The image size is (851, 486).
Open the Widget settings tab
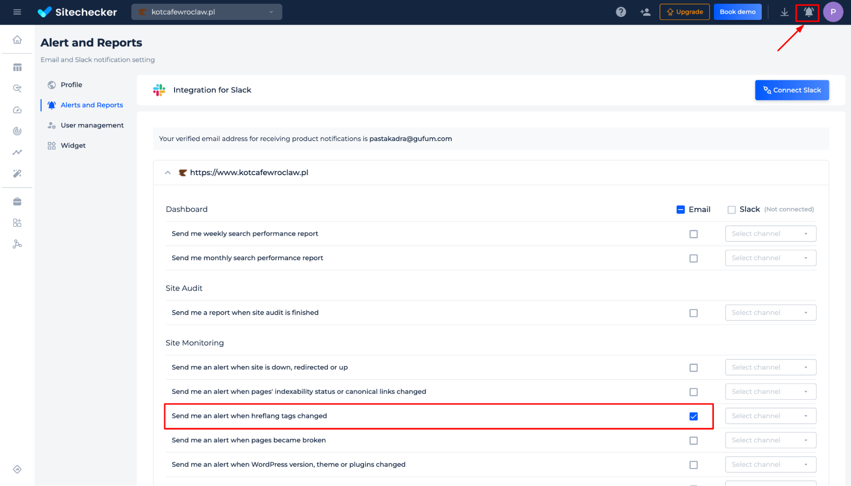tap(73, 146)
